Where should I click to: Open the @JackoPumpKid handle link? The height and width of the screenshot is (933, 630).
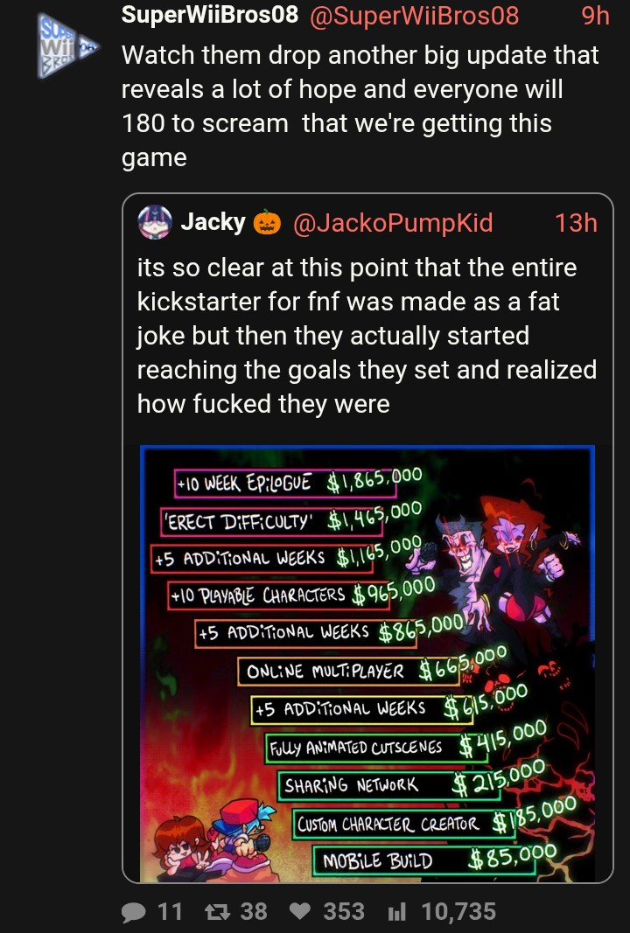(x=392, y=223)
